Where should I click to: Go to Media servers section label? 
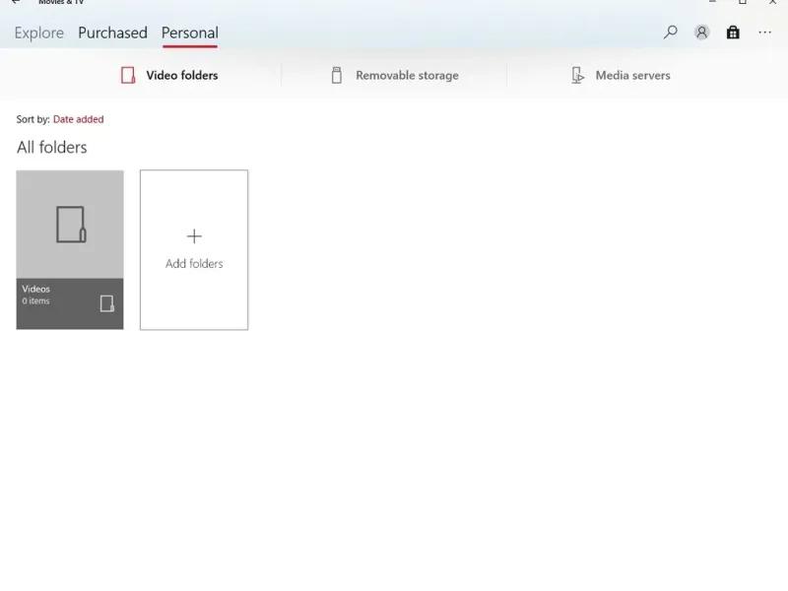click(x=632, y=76)
